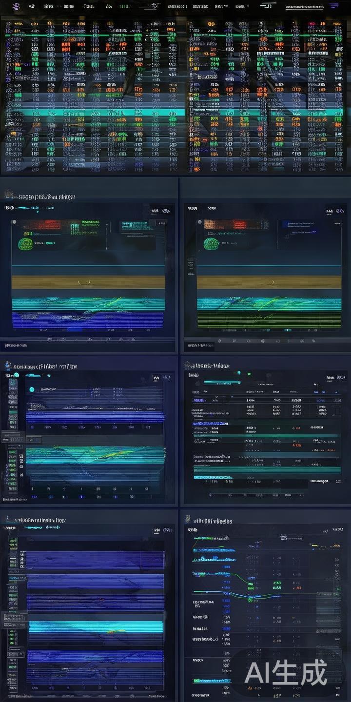The image size is (351, 702).
Task: Select the first text item in the top menu bar
Action: coord(33,6)
